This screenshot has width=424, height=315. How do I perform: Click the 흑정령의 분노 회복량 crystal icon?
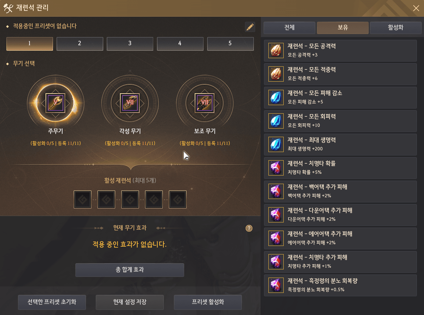pyautogui.click(x=276, y=285)
